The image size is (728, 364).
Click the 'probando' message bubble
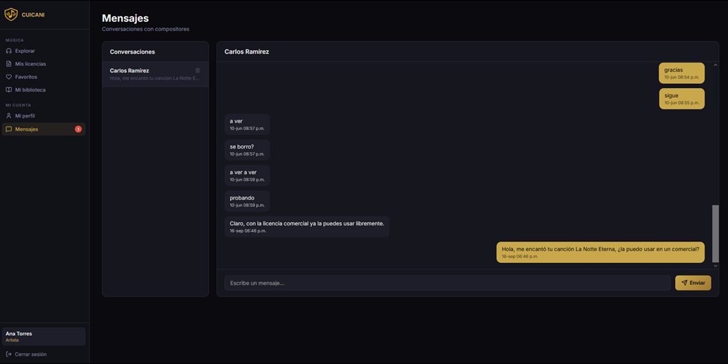(248, 201)
